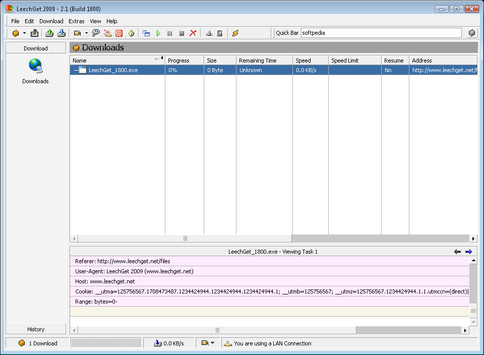Click the red shutdown power icon
The image size is (484, 355).
(x=119, y=33)
